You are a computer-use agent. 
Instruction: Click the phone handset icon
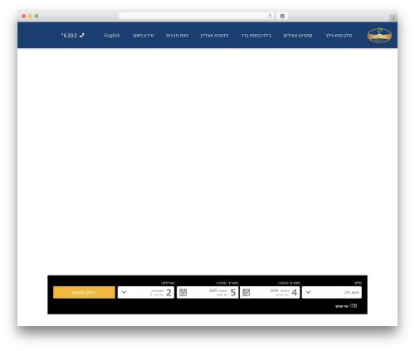tap(81, 35)
